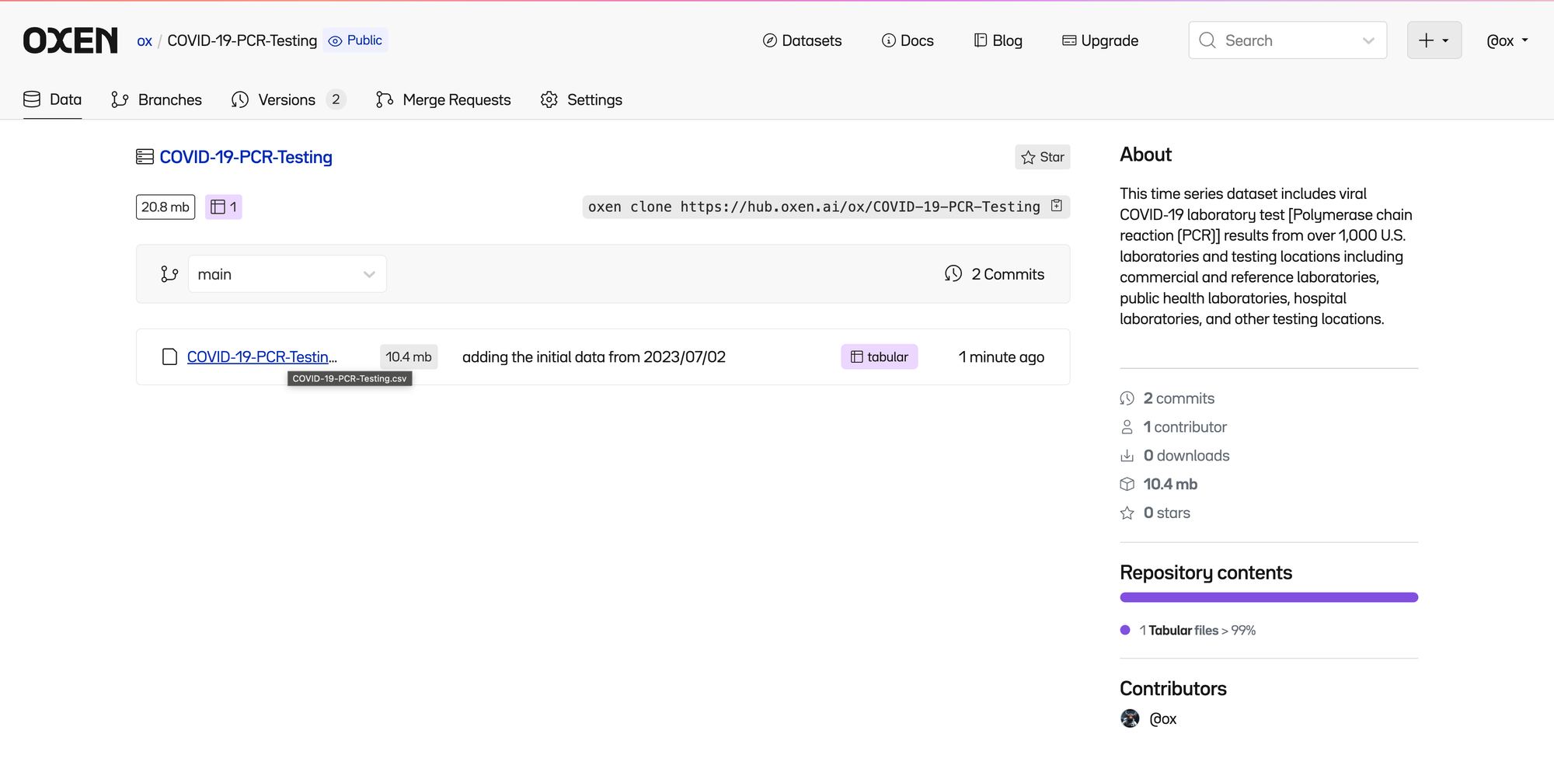This screenshot has height=765, width=1554.
Task: Click the Public eye icon badge
Action: [355, 40]
